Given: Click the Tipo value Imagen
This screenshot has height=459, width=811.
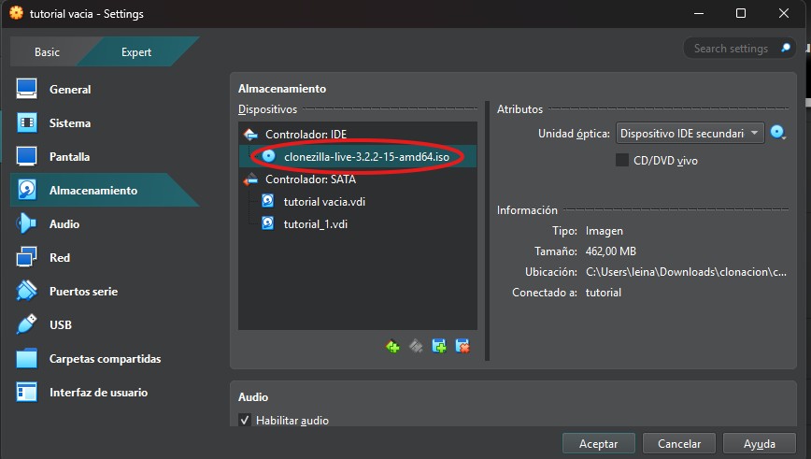Looking at the screenshot, I should pyautogui.click(x=605, y=231).
